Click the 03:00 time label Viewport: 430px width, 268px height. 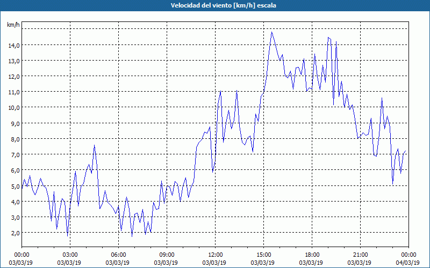pos(70,255)
